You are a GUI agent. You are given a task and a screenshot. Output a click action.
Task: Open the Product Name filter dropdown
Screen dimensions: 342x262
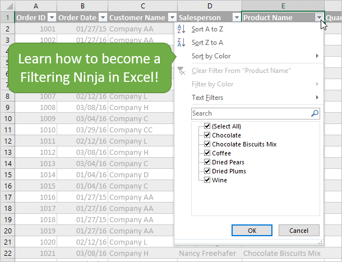319,18
